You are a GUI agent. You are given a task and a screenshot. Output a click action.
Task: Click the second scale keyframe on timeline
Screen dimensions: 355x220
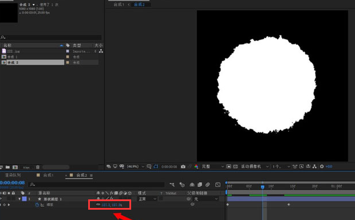[289, 205]
